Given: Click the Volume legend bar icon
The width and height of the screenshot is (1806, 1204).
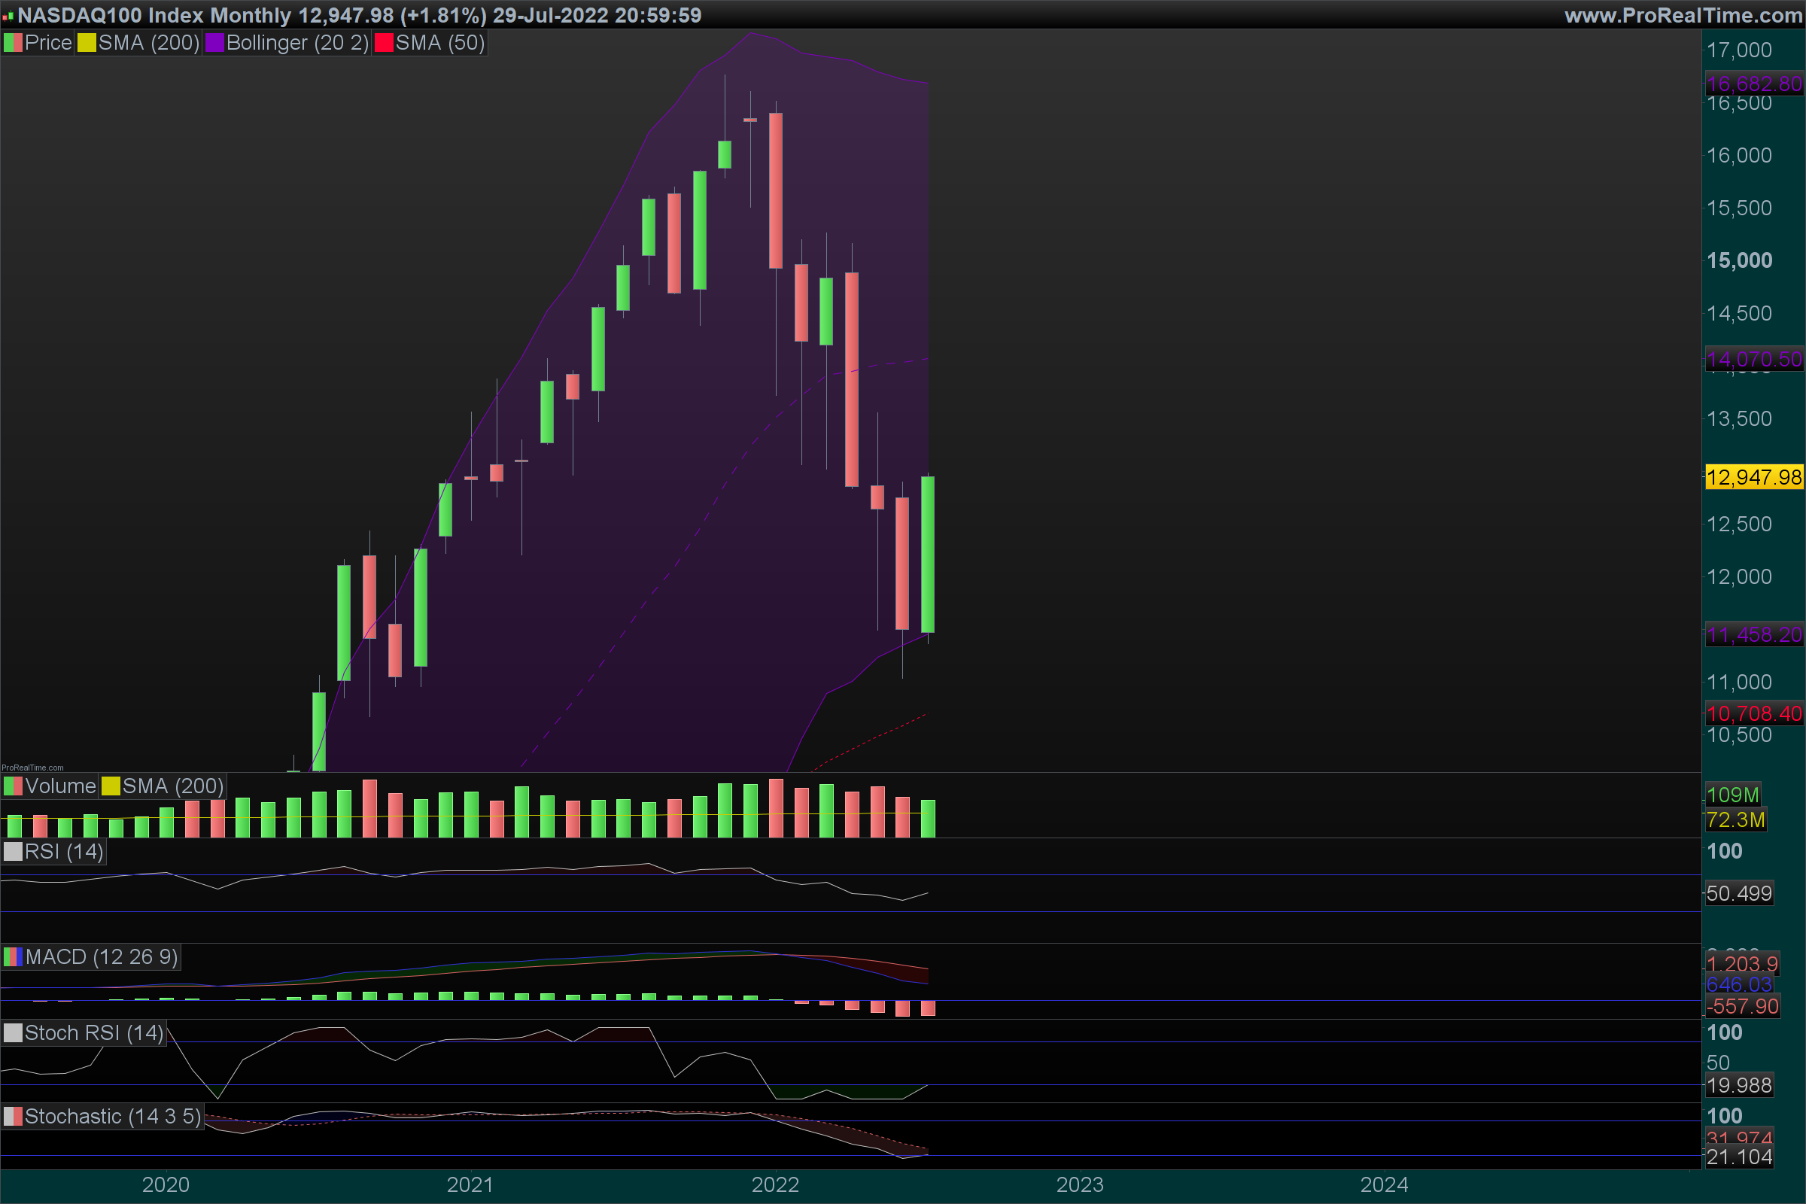Looking at the screenshot, I should point(13,786).
